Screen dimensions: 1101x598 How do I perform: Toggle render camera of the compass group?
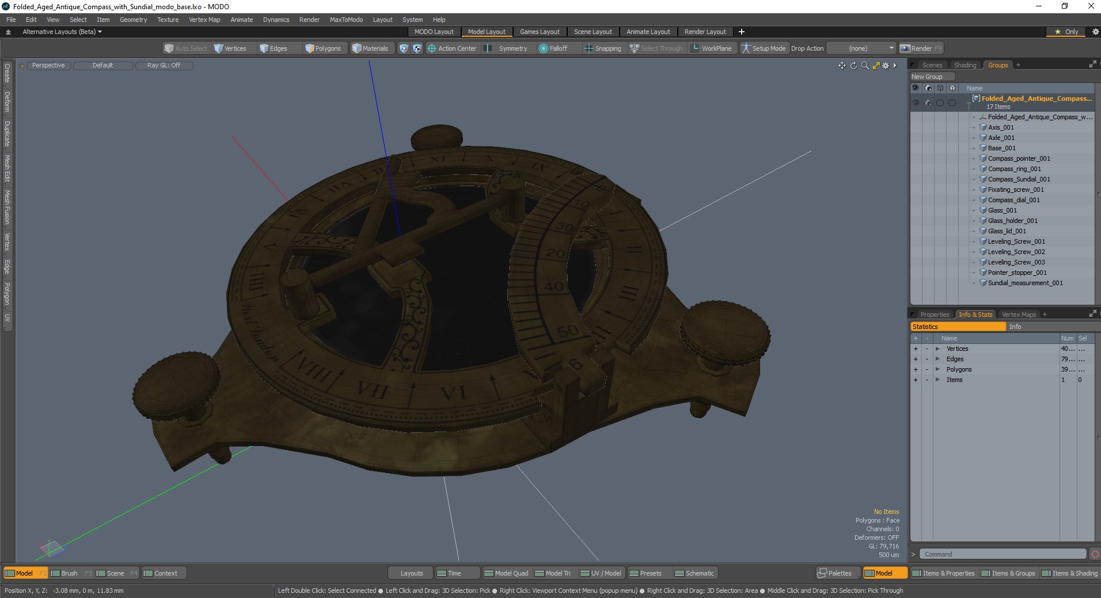pyautogui.click(x=928, y=103)
